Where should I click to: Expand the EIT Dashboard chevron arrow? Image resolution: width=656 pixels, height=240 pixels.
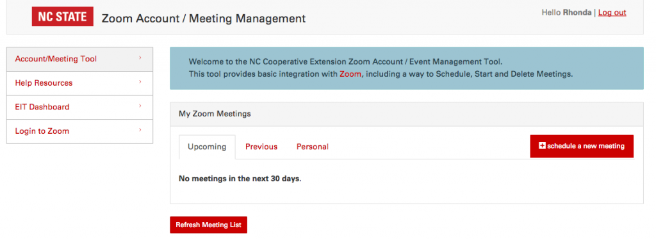[x=140, y=106]
